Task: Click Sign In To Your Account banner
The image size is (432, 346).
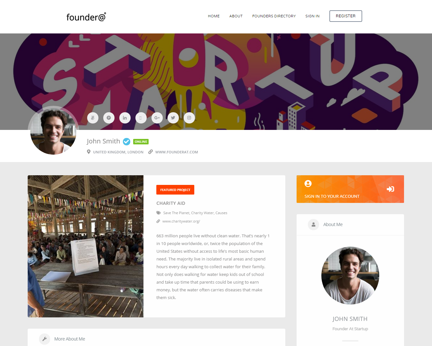Action: [350, 189]
